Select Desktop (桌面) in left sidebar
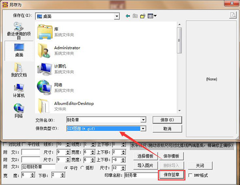Viewport: 240px width, 185px height. point(19,50)
